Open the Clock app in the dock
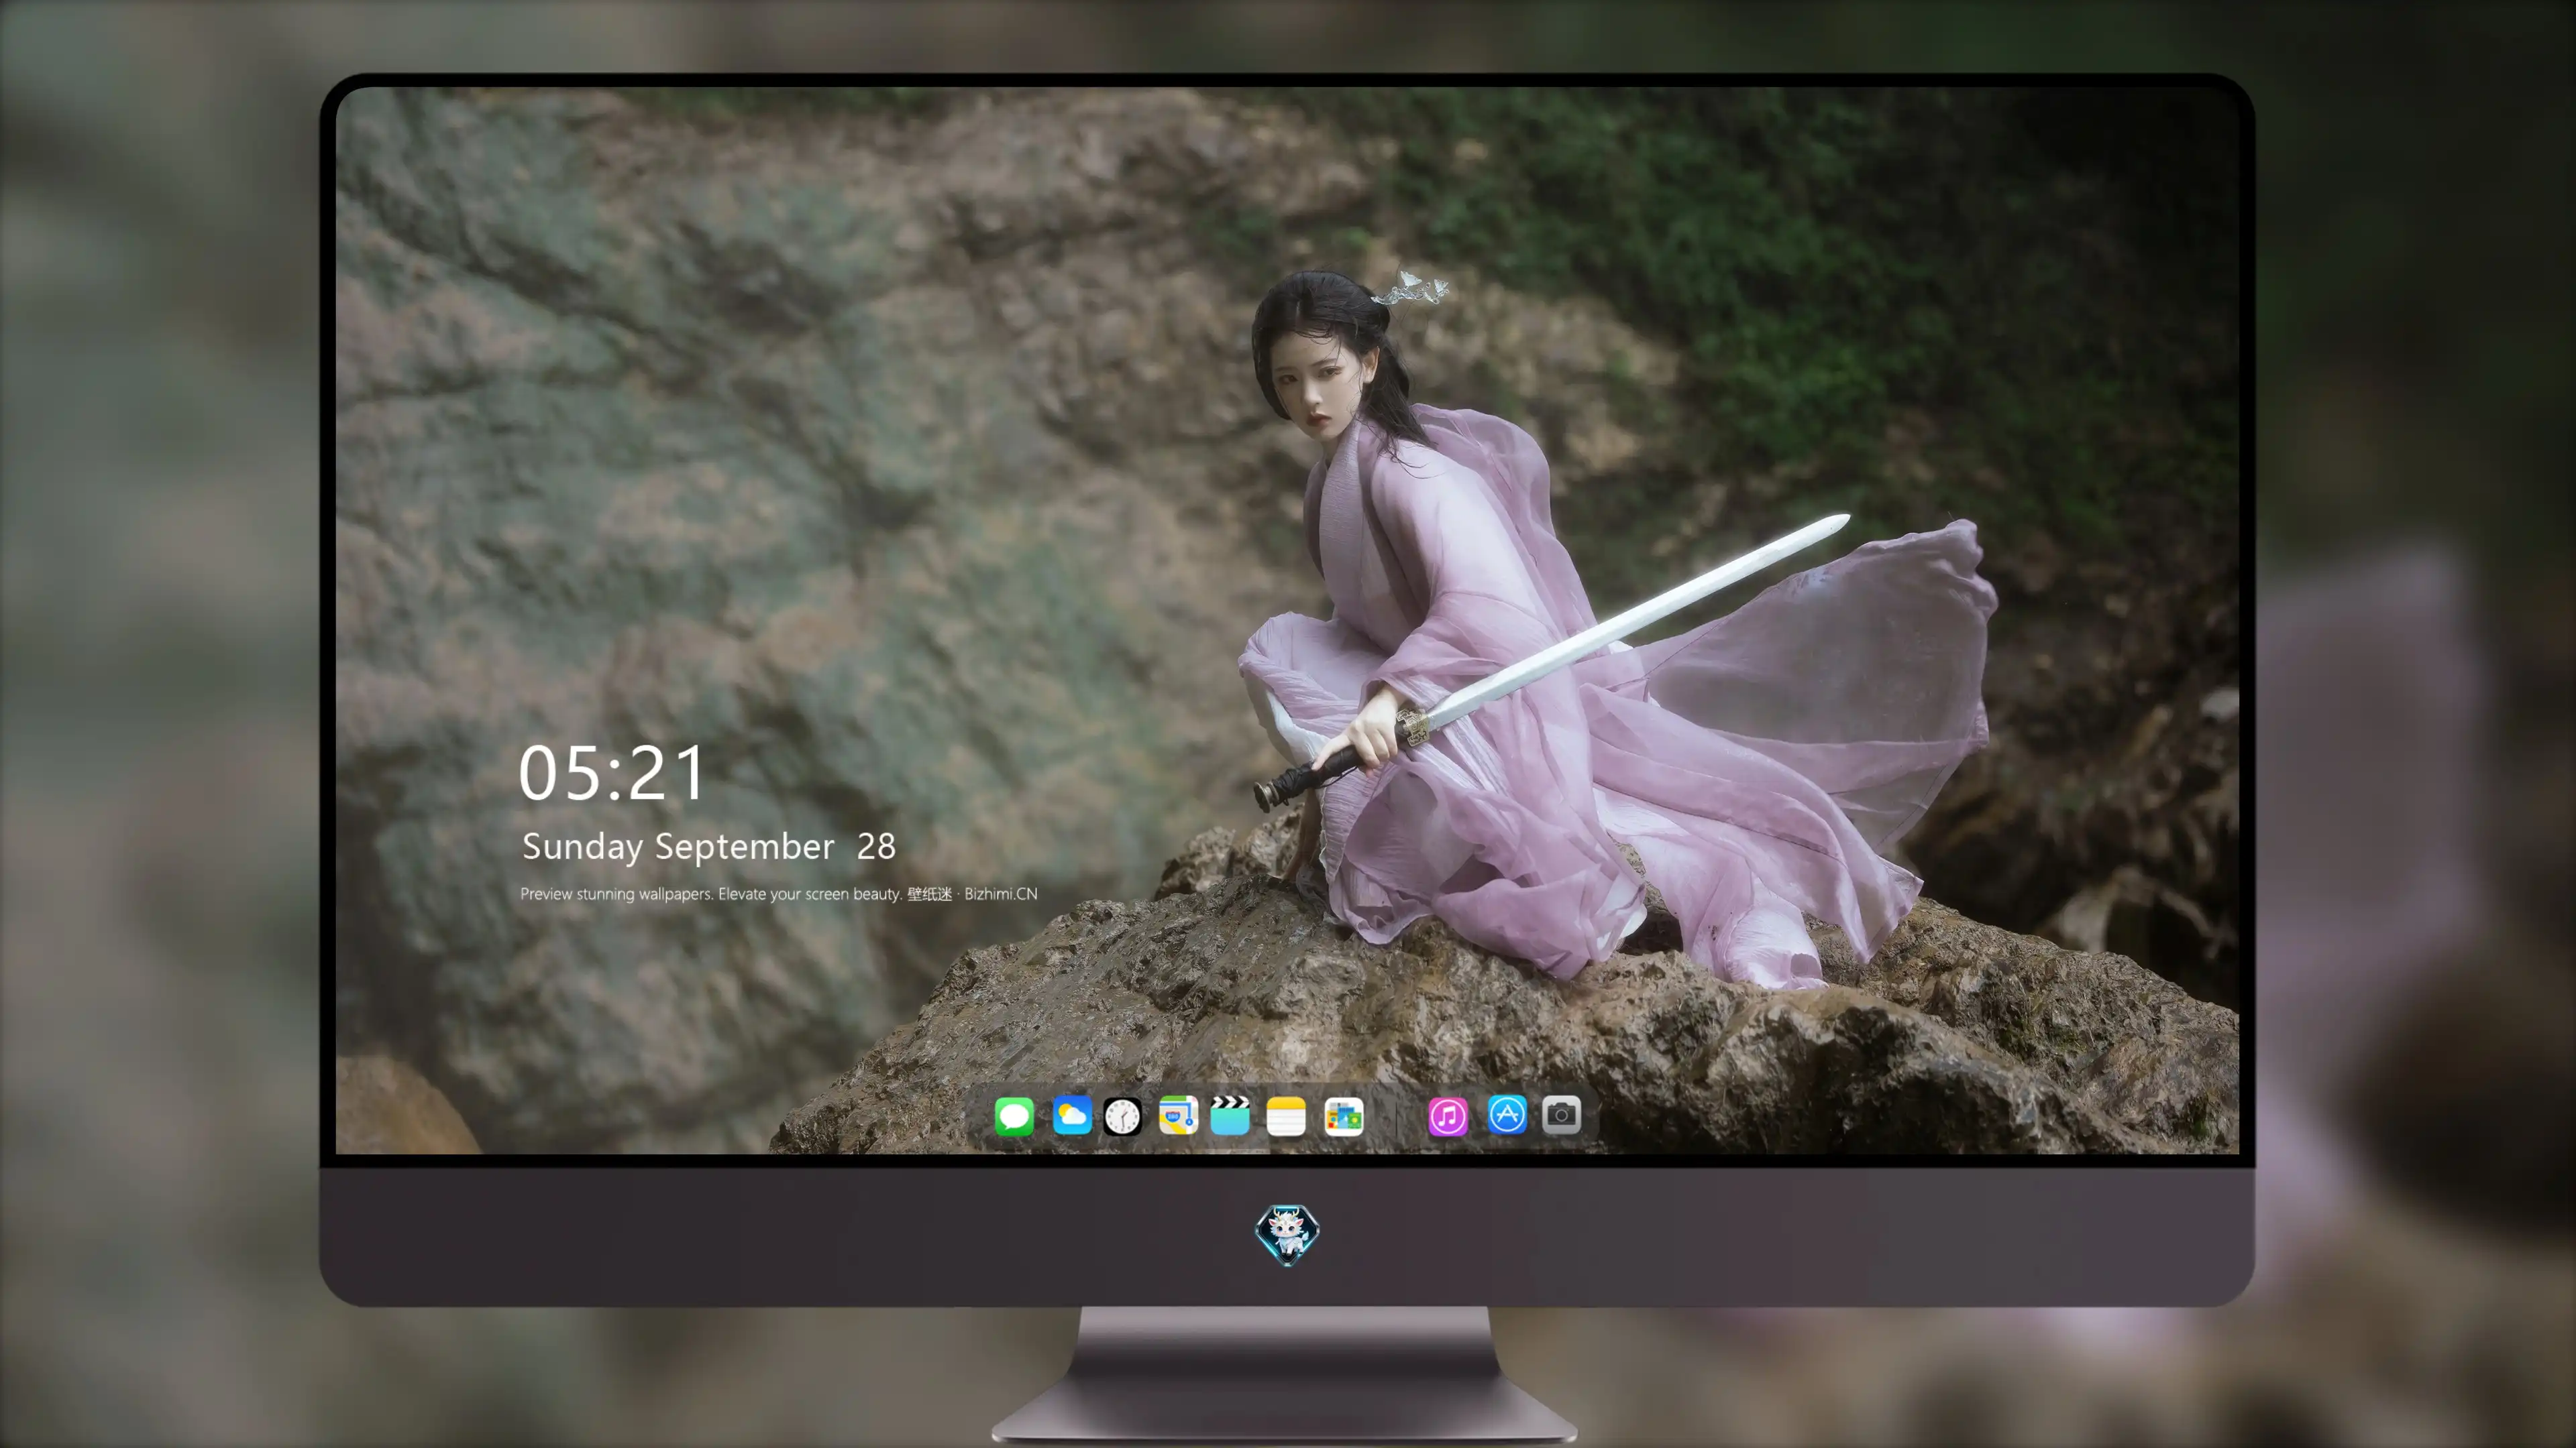Screen dimensions: 2576x1448 click(x=1122, y=1116)
